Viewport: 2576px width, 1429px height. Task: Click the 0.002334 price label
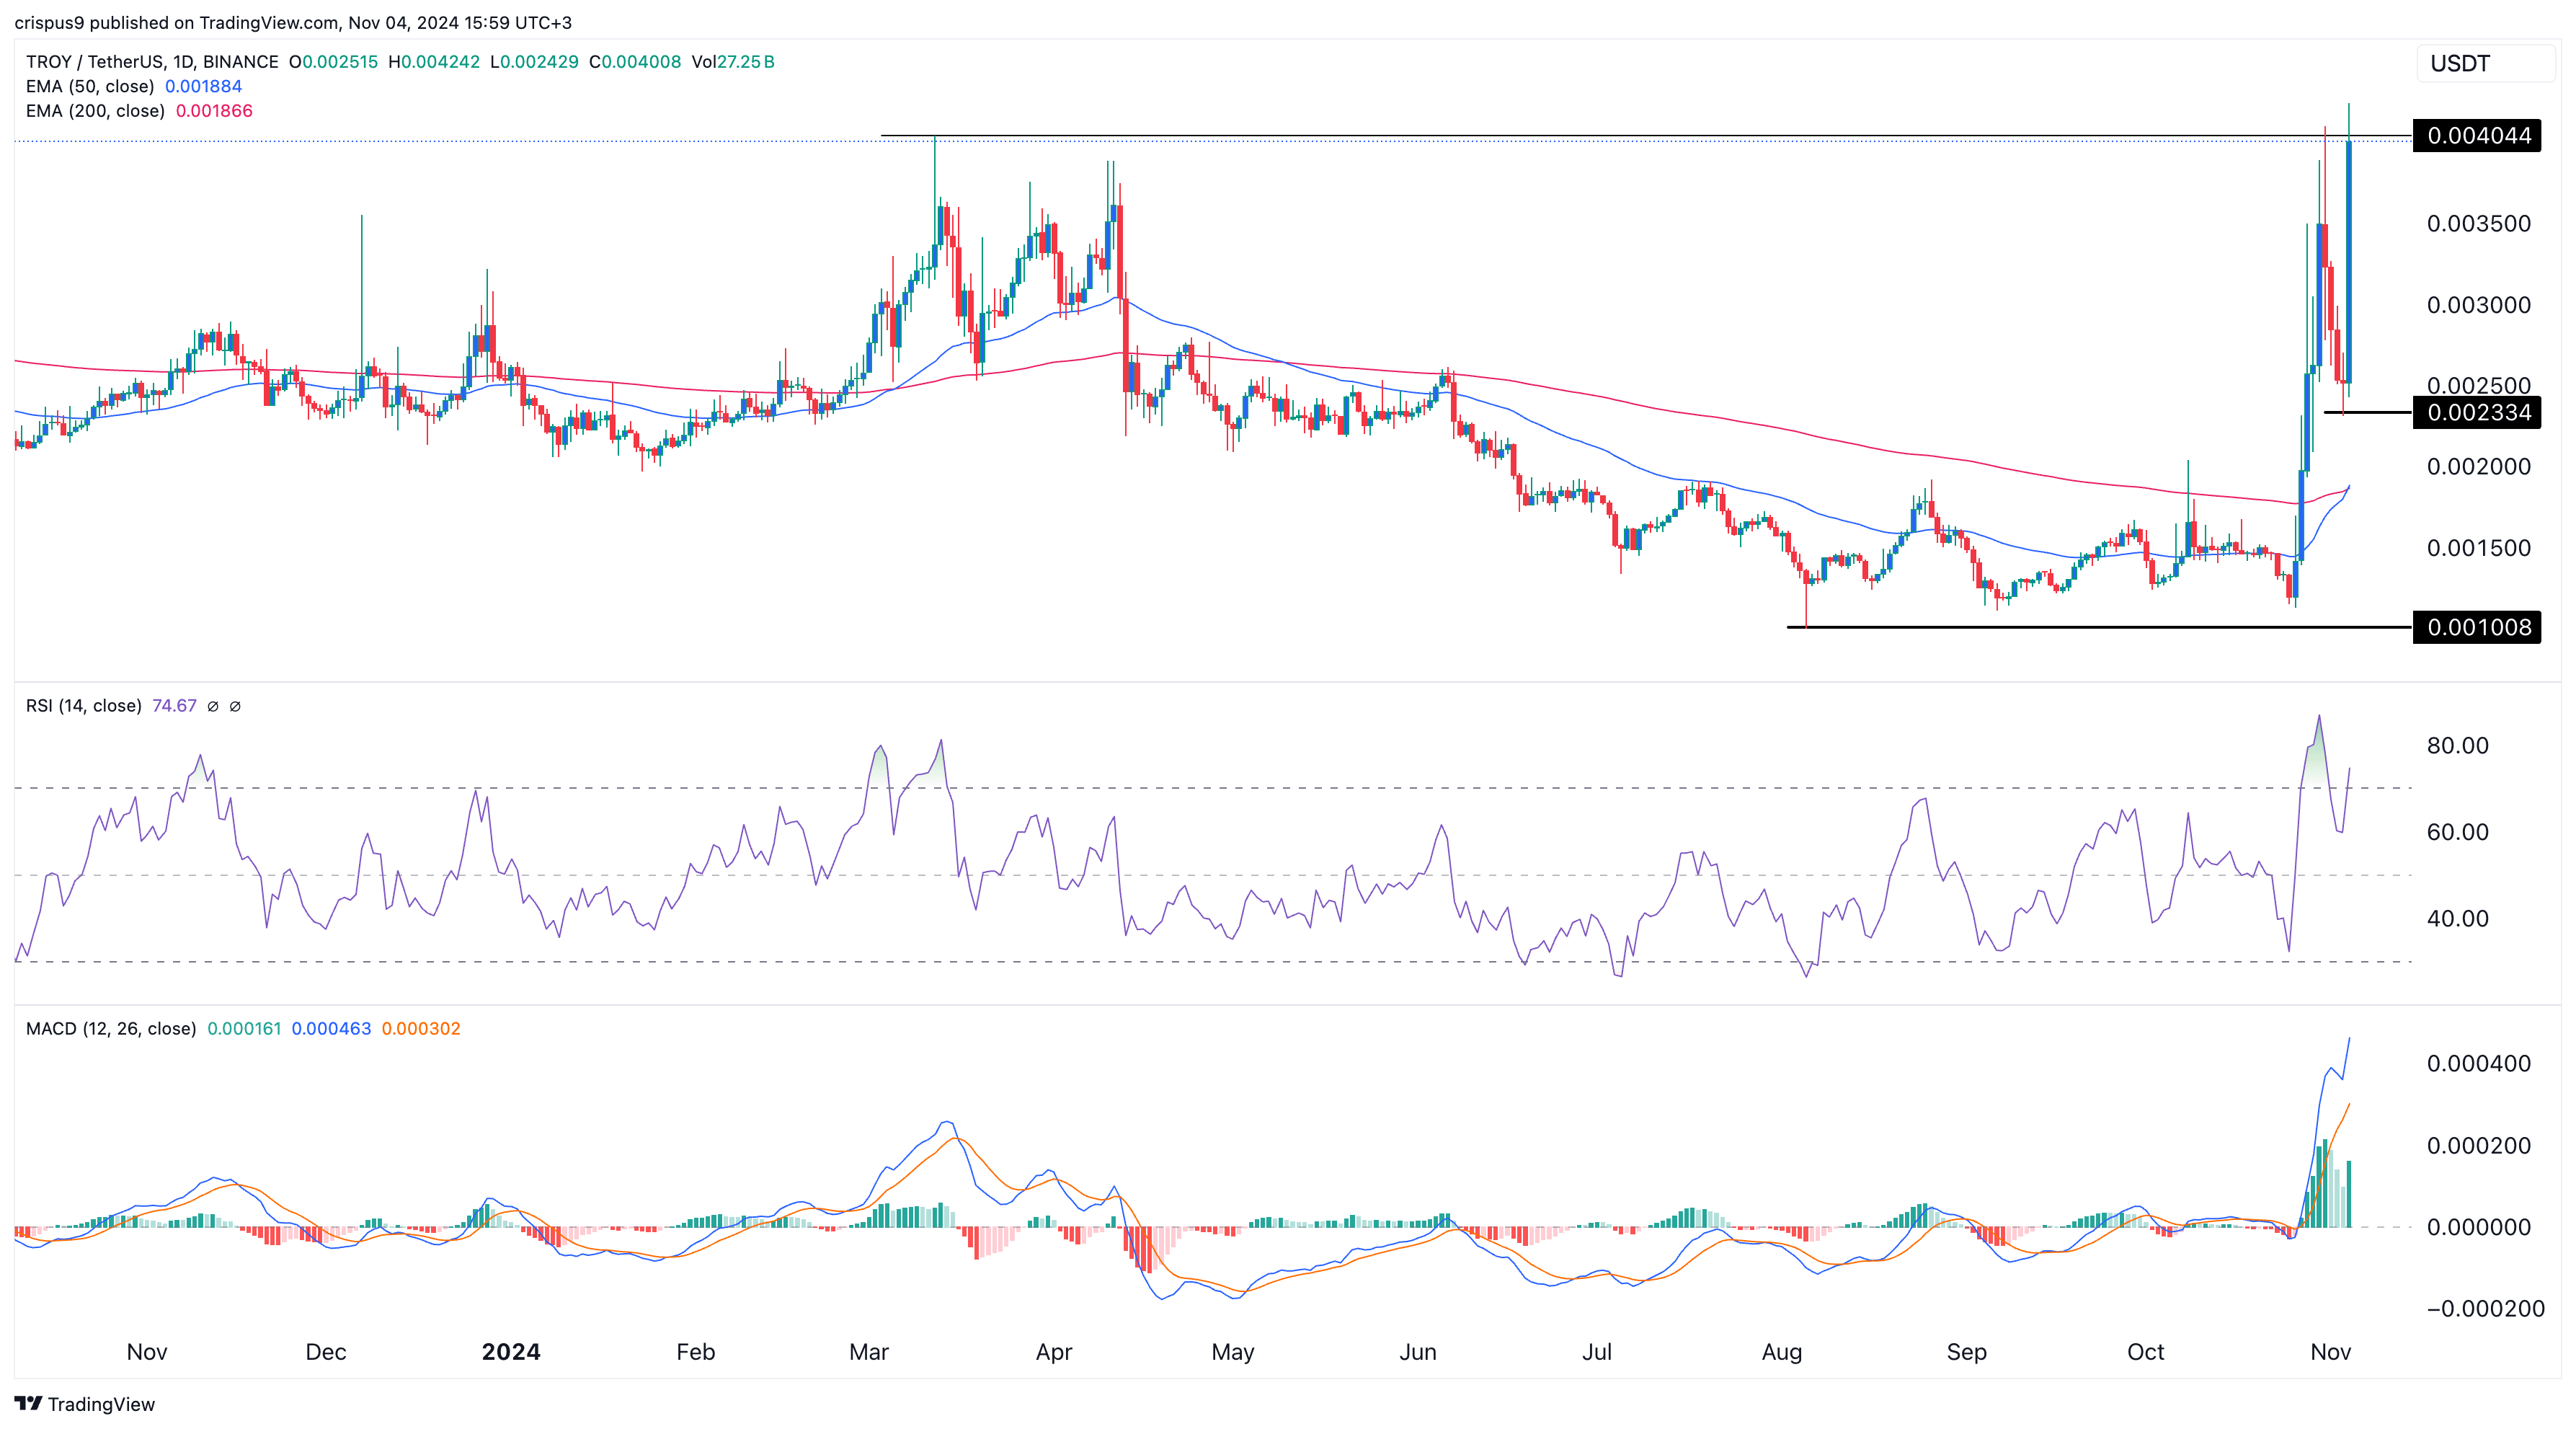(x=2478, y=412)
